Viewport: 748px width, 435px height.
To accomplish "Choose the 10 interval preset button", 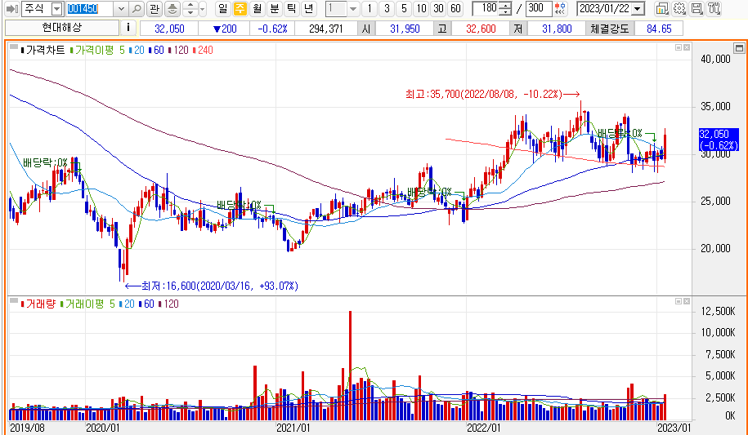I will [421, 9].
